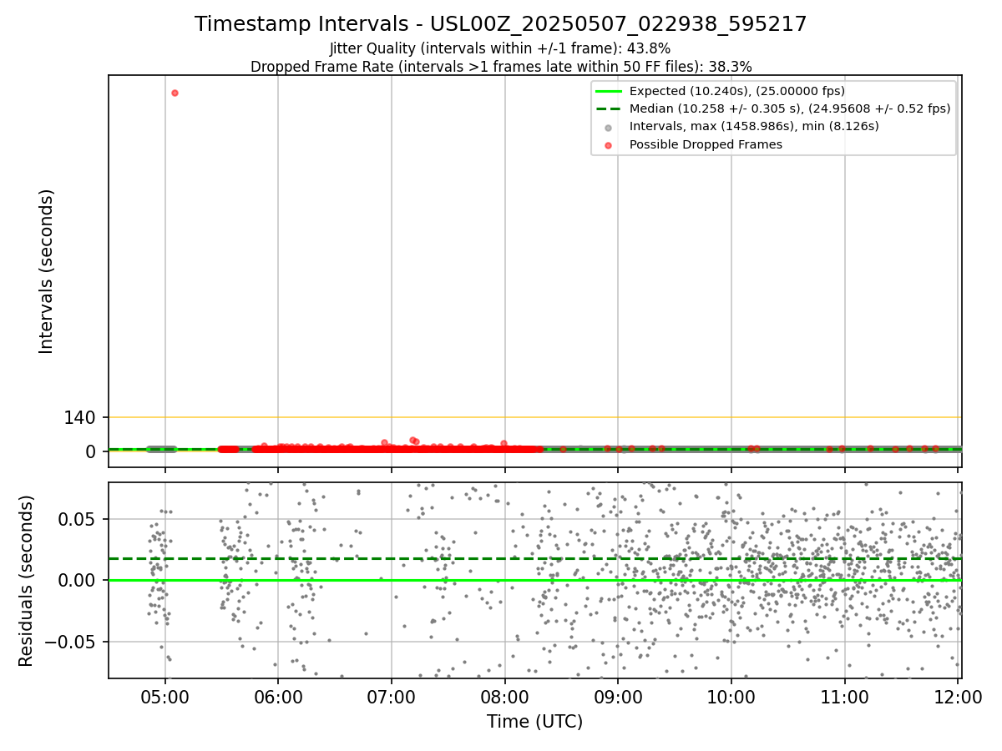
Task: Click the 'Residuals (seconds)' axis label
Action: (x=27, y=581)
